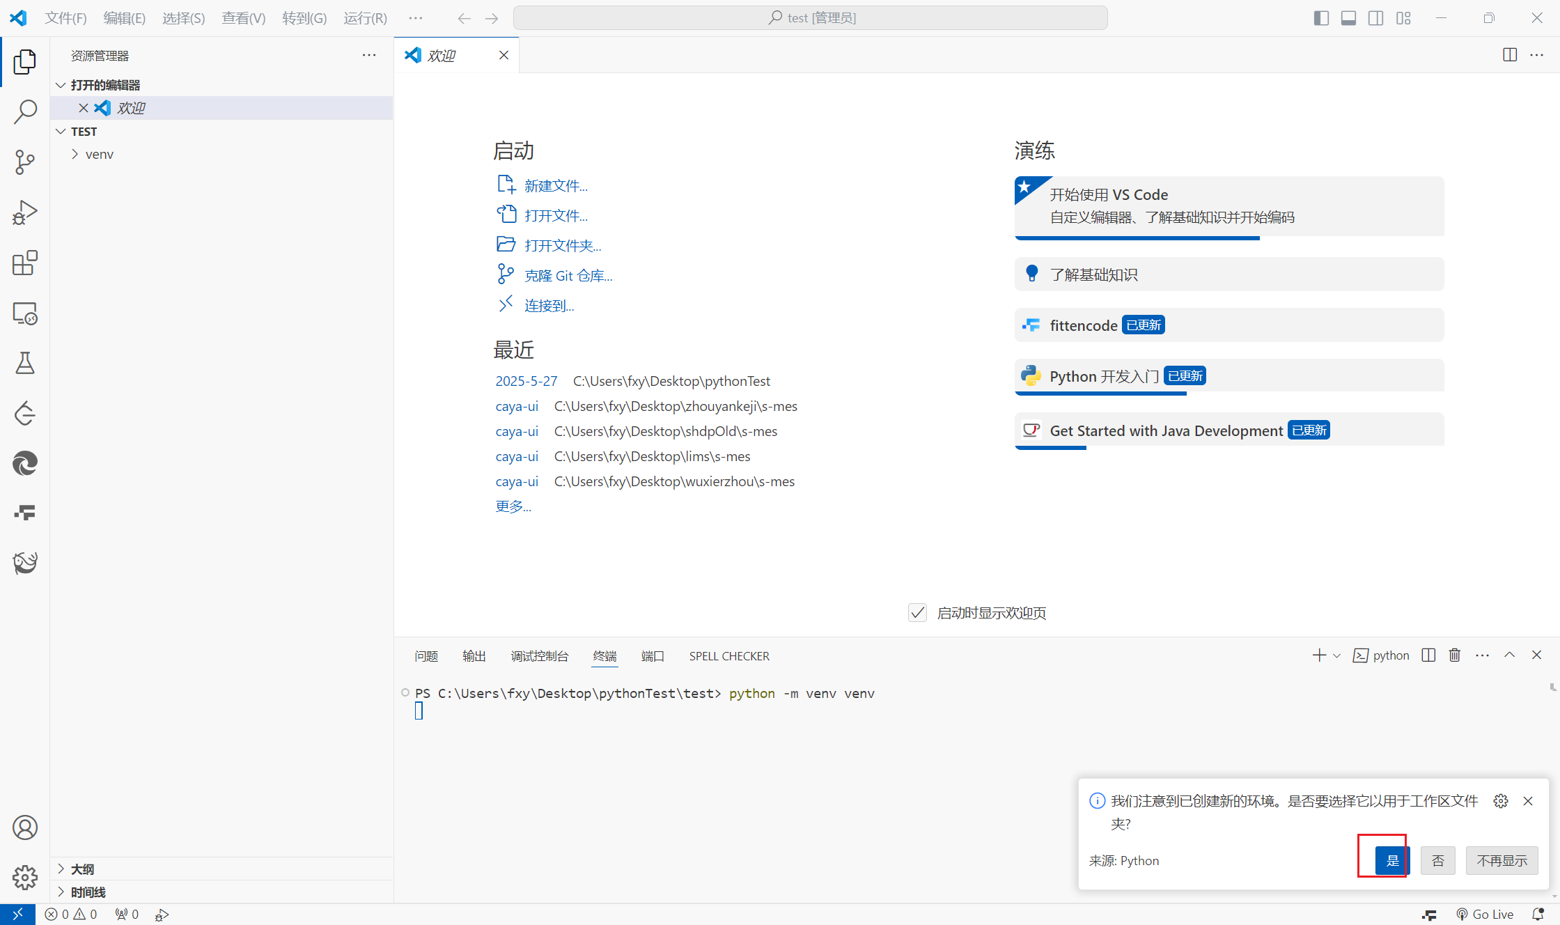This screenshot has height=925, width=1560.
Task: Click the test command center search box
Action: coord(810,18)
